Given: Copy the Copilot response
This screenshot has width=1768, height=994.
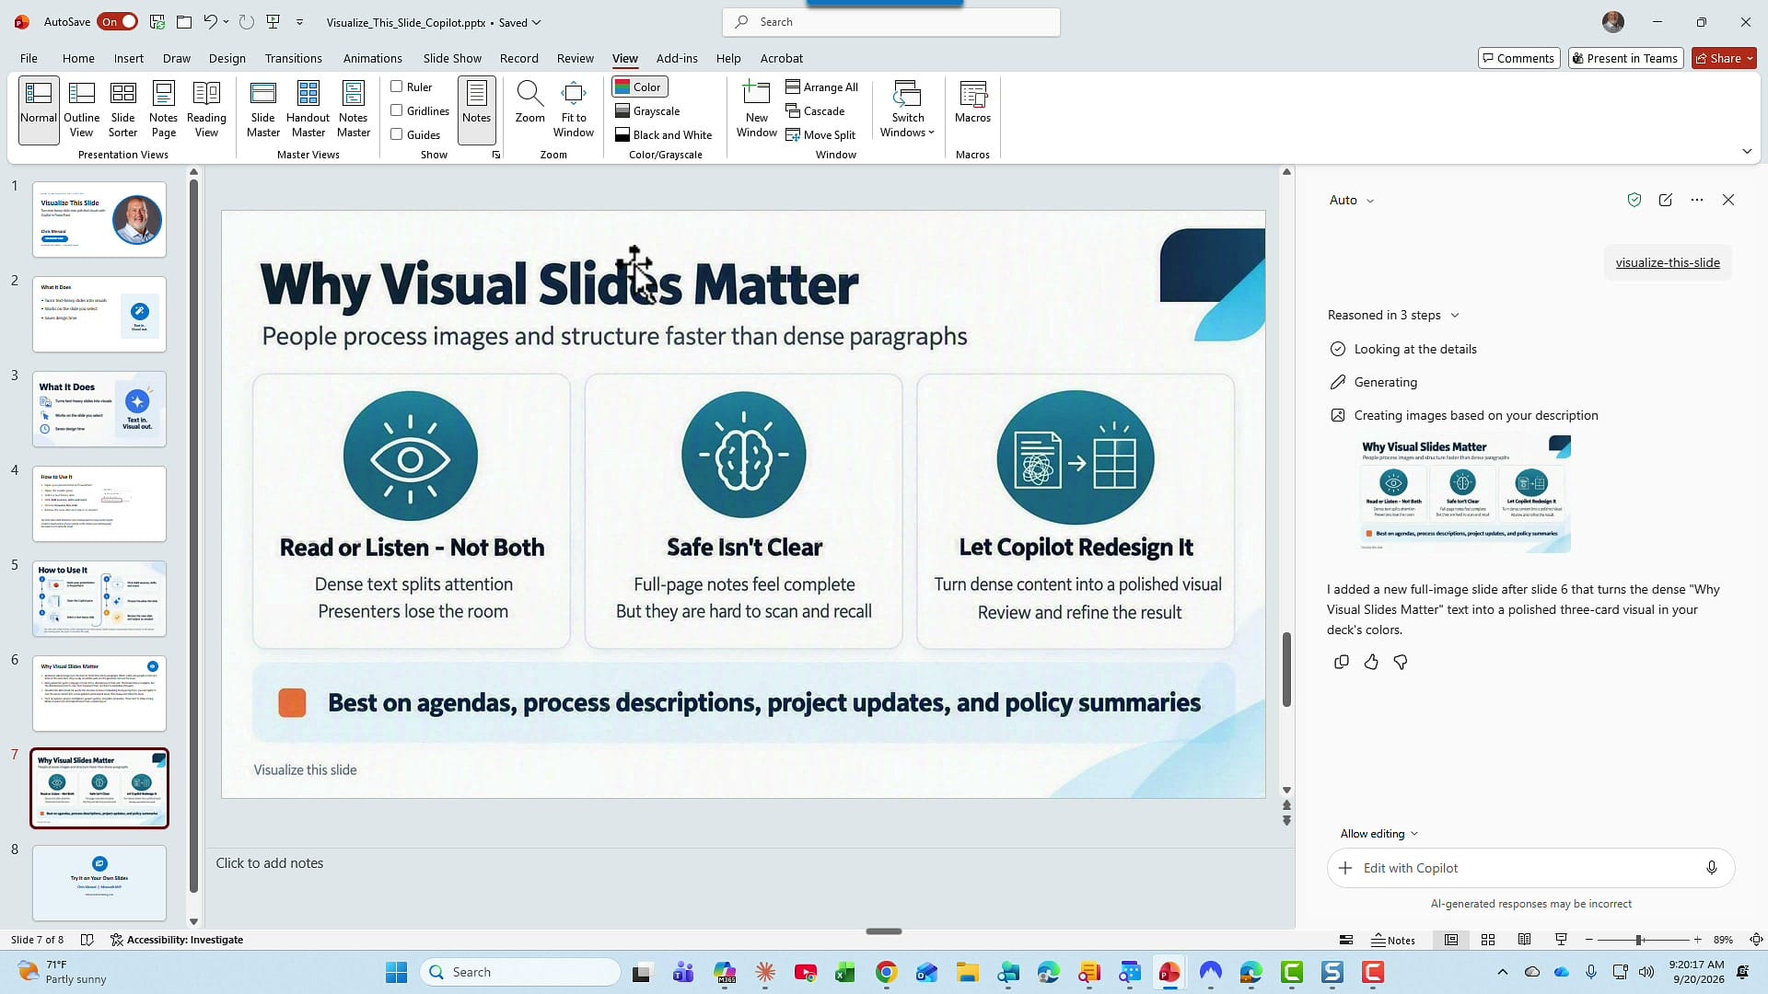Looking at the screenshot, I should pos(1341,662).
